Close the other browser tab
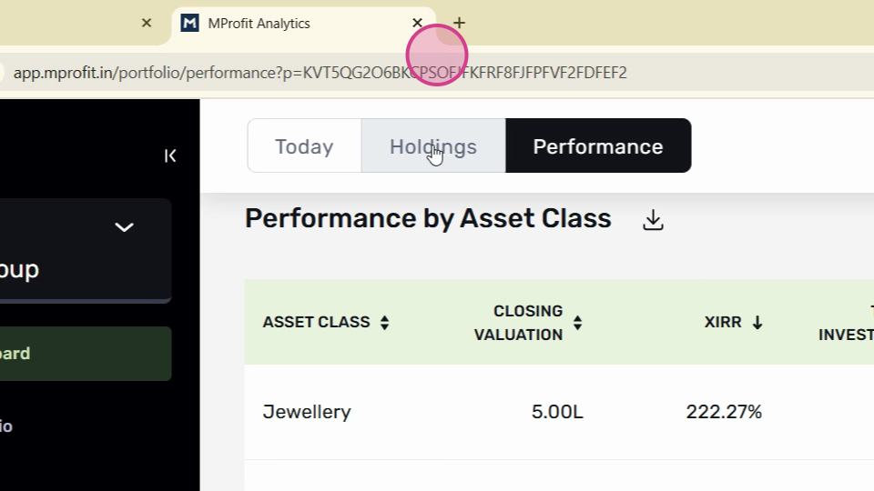The width and height of the screenshot is (874, 491). pyautogui.click(x=147, y=23)
